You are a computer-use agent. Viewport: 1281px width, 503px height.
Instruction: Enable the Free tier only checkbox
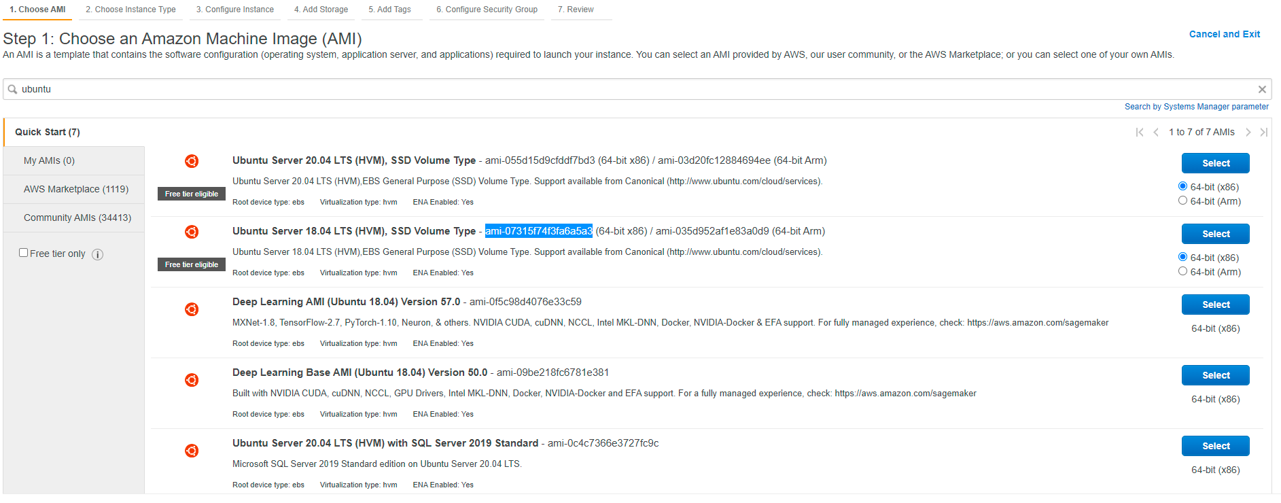[x=24, y=253]
